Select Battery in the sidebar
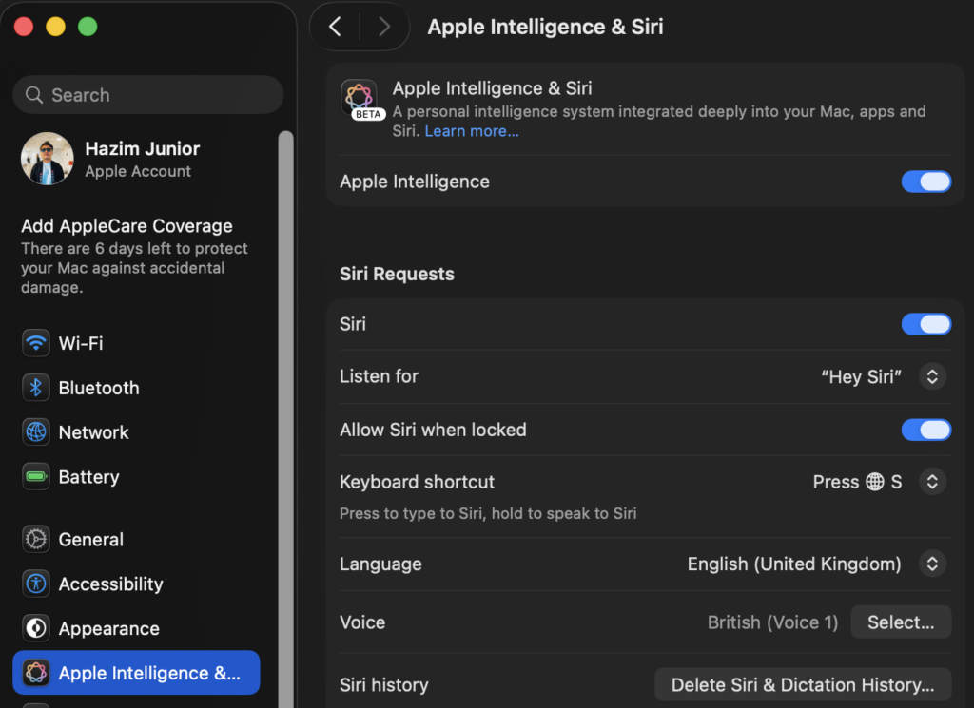The width and height of the screenshot is (974, 708). 136,476
